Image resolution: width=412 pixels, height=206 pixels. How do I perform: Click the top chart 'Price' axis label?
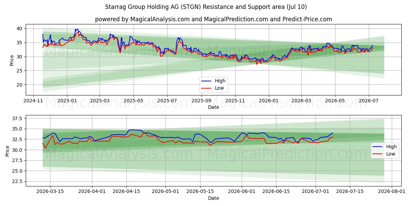[x=12, y=60]
